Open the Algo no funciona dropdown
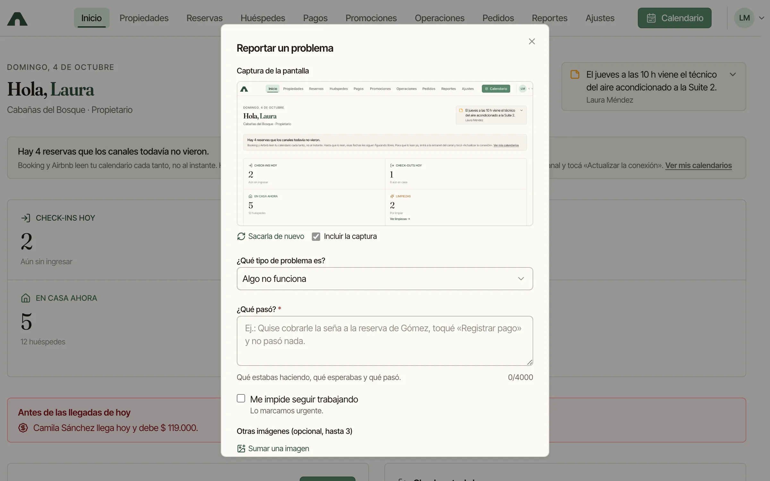Screen dimensions: 770x481 point(385,279)
